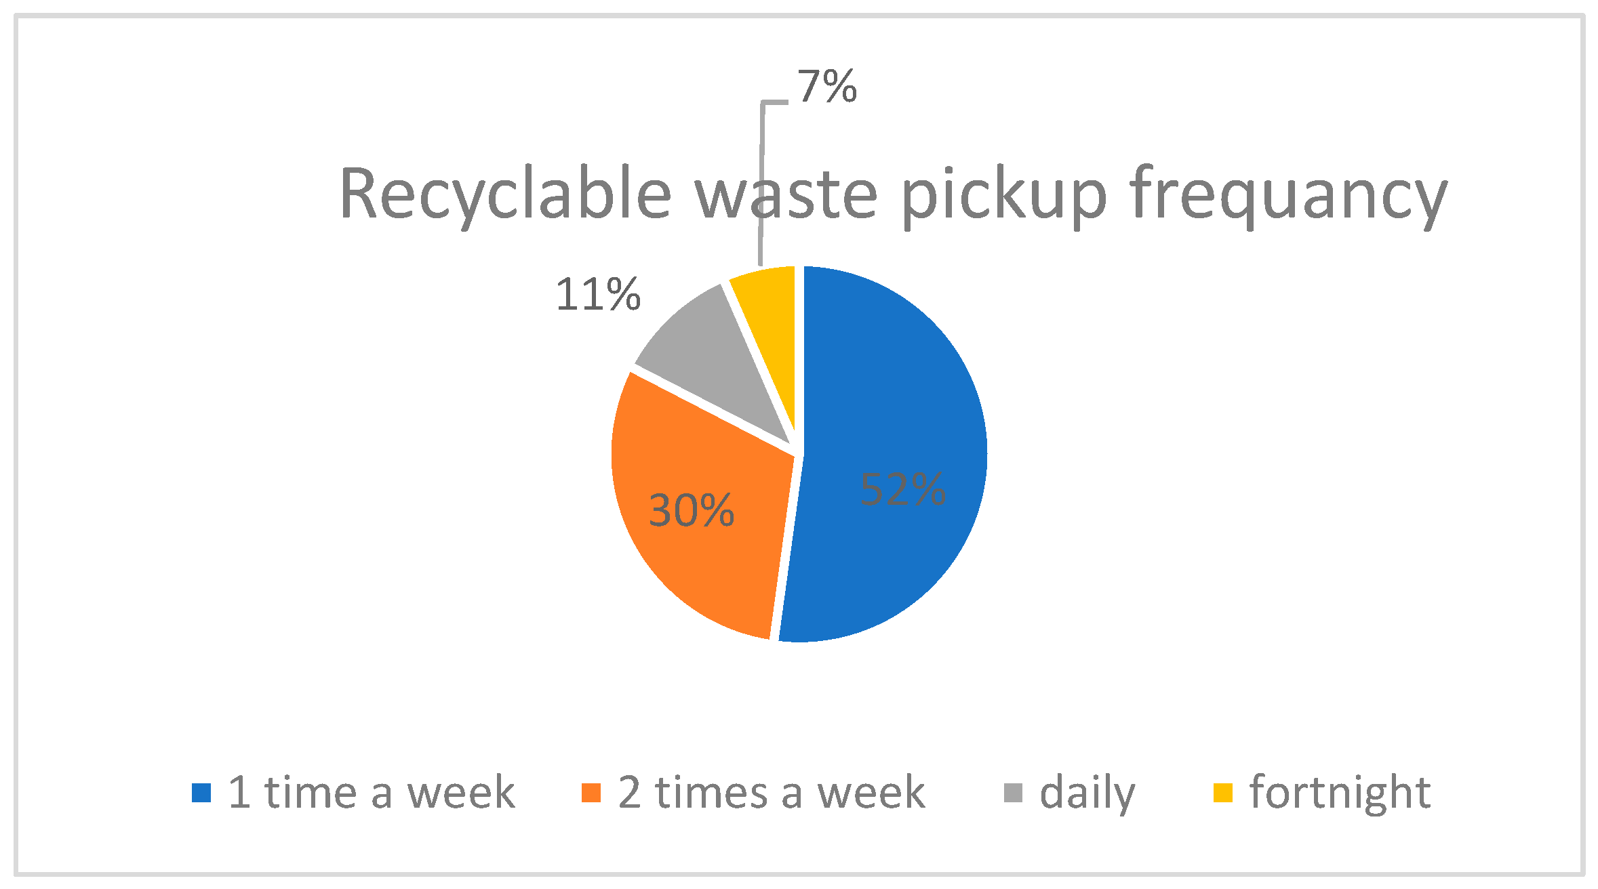The width and height of the screenshot is (1598, 889).
Task: Click the gray legend color square
Action: coord(1013,793)
